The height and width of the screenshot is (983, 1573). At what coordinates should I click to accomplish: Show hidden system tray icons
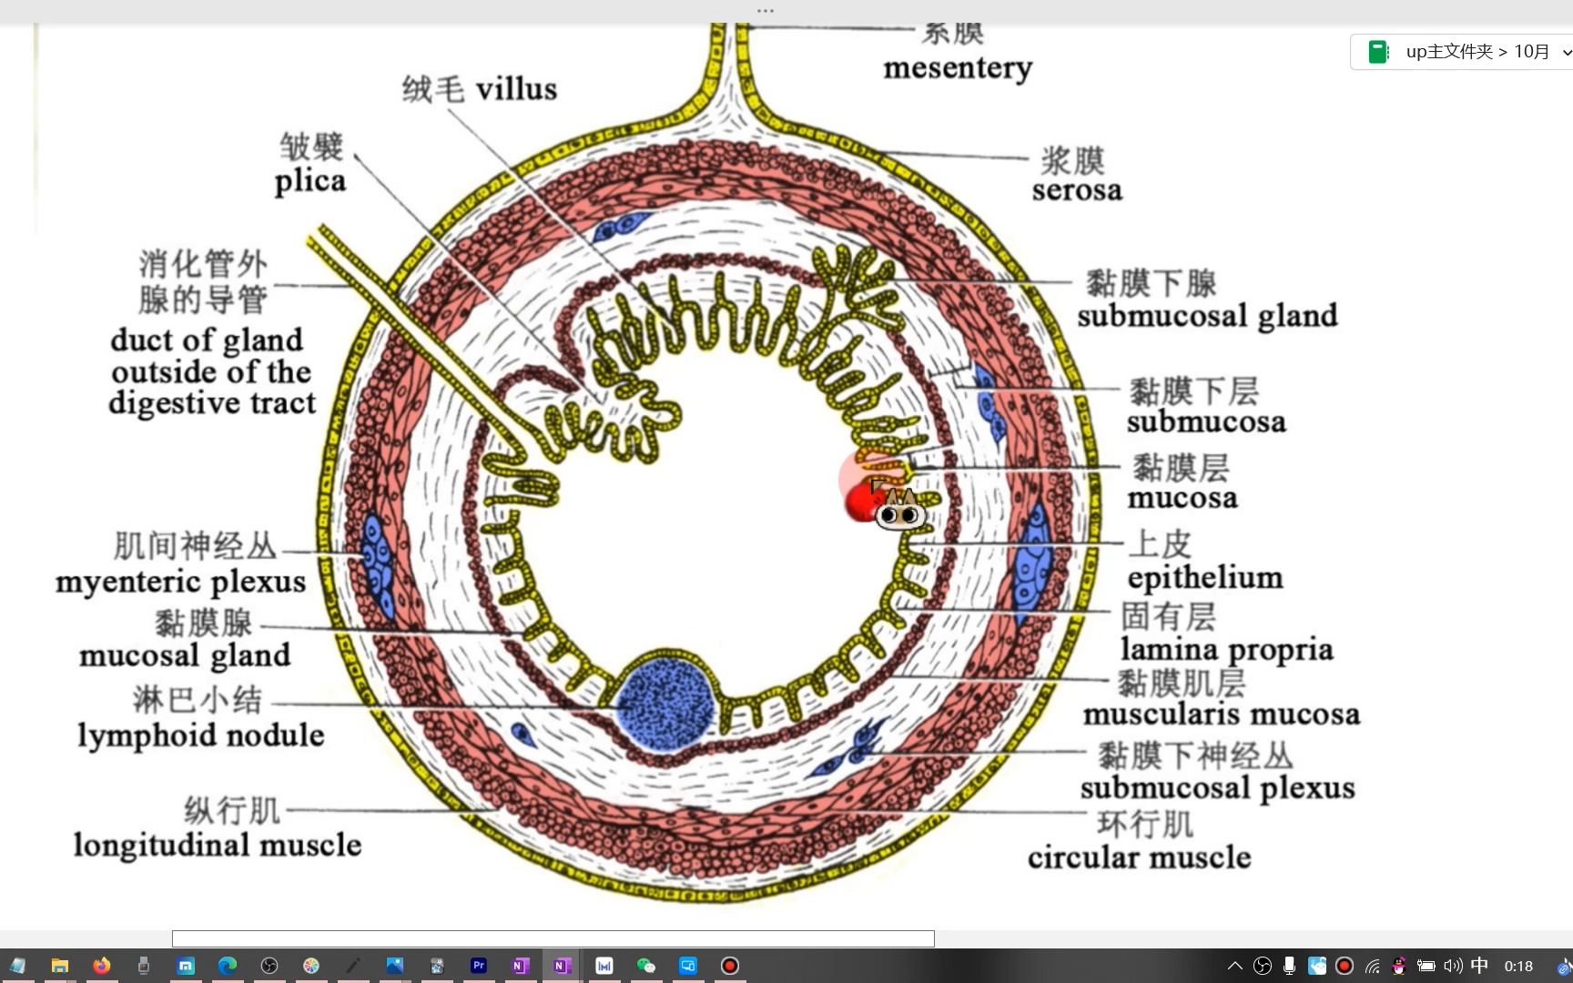1235,966
